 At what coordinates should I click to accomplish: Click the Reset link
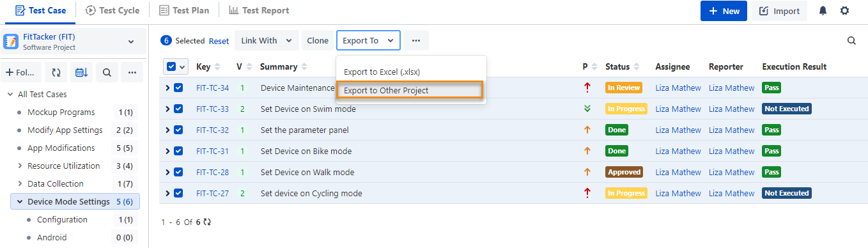coord(219,41)
